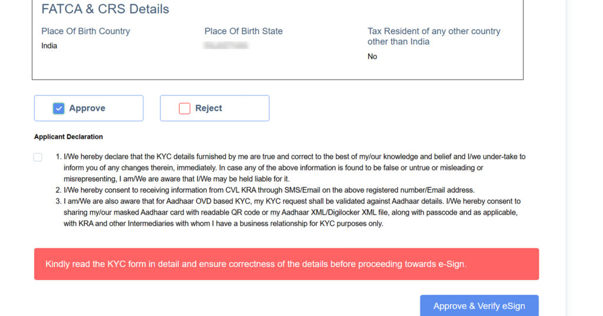Click the FATCA & CRS Details heading
The width and height of the screenshot is (603, 316).
point(105,9)
